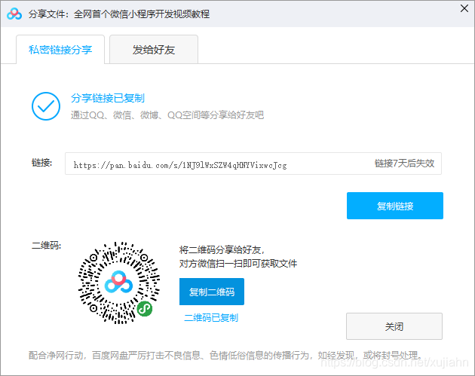Click the dialog title 分享文件 text

click(x=119, y=14)
